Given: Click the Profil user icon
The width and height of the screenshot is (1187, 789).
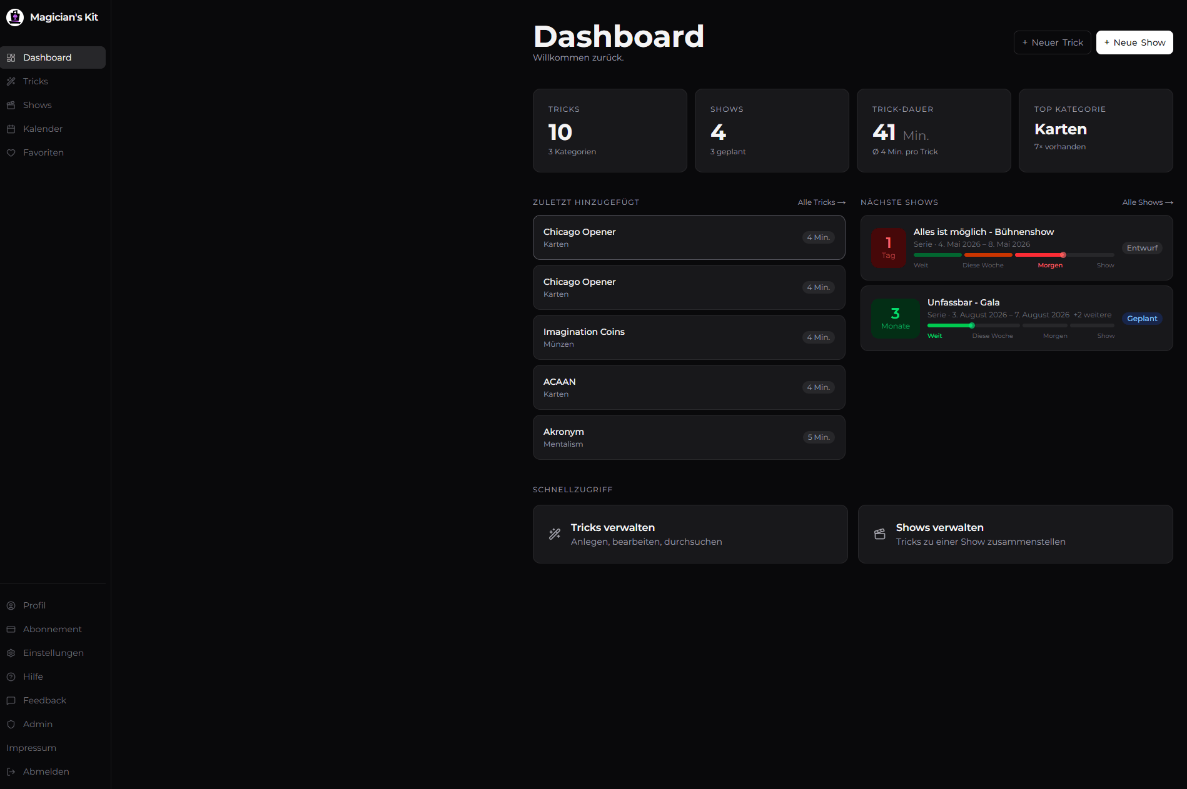Looking at the screenshot, I should point(11,605).
